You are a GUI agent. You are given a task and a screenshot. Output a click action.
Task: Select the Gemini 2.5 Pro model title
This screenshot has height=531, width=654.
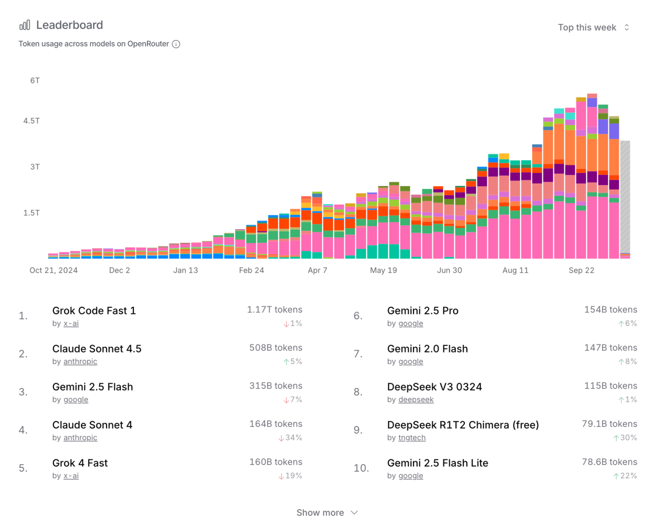(x=423, y=311)
